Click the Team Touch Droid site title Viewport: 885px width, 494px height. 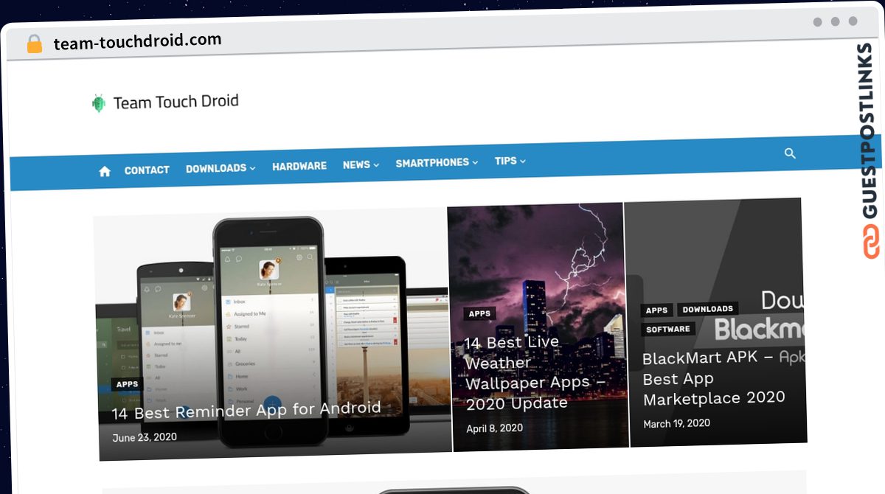[x=176, y=102]
